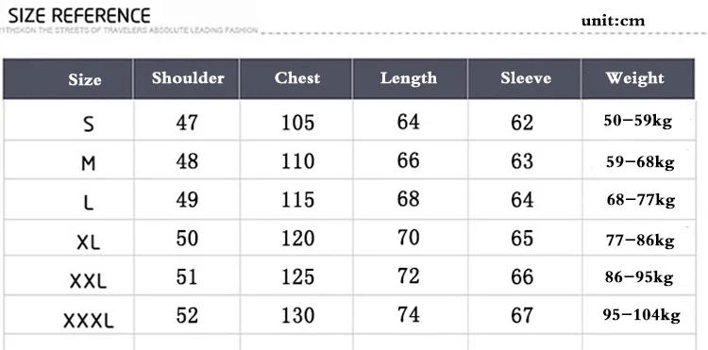Click sleeve value 67 in XXXL row
This screenshot has width=708, height=350.
[522, 315]
